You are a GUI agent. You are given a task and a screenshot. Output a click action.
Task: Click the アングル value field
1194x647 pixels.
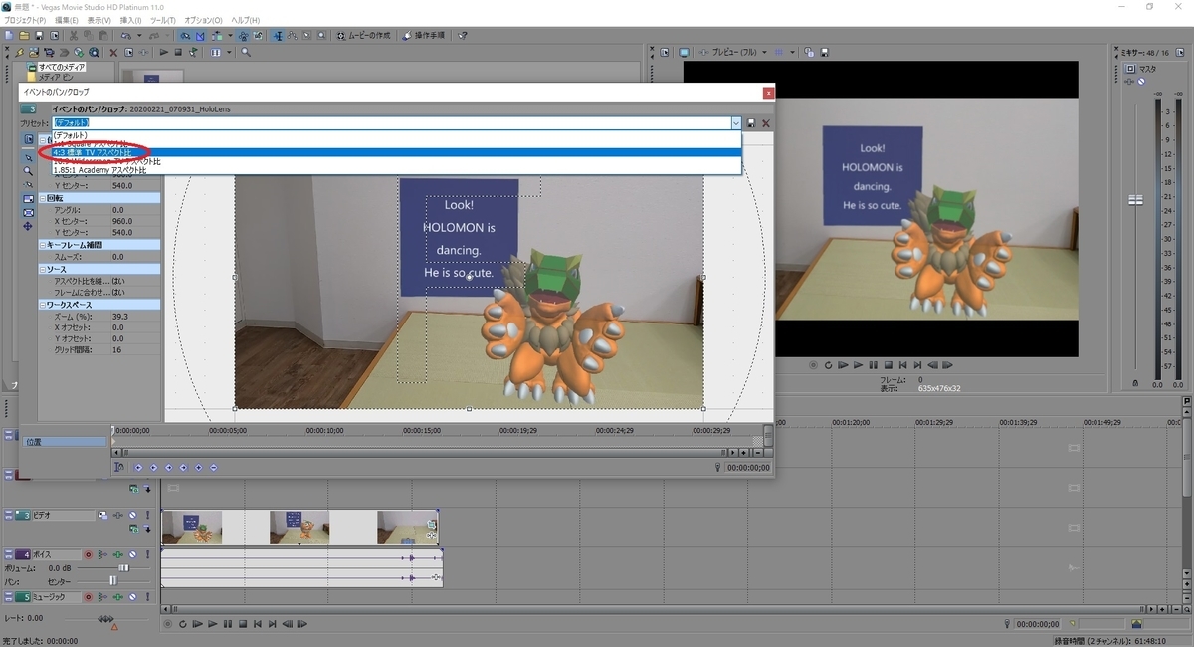click(x=134, y=210)
